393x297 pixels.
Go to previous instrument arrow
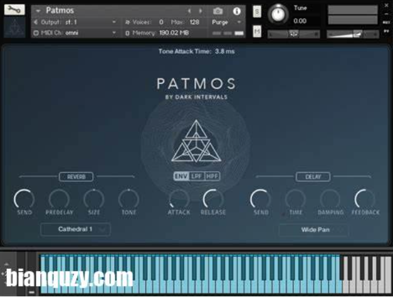[x=189, y=11]
